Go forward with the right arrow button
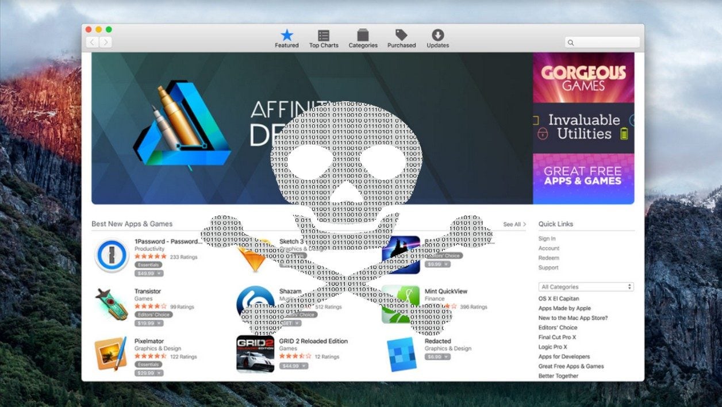Screen dimensions: 722x407 point(105,42)
